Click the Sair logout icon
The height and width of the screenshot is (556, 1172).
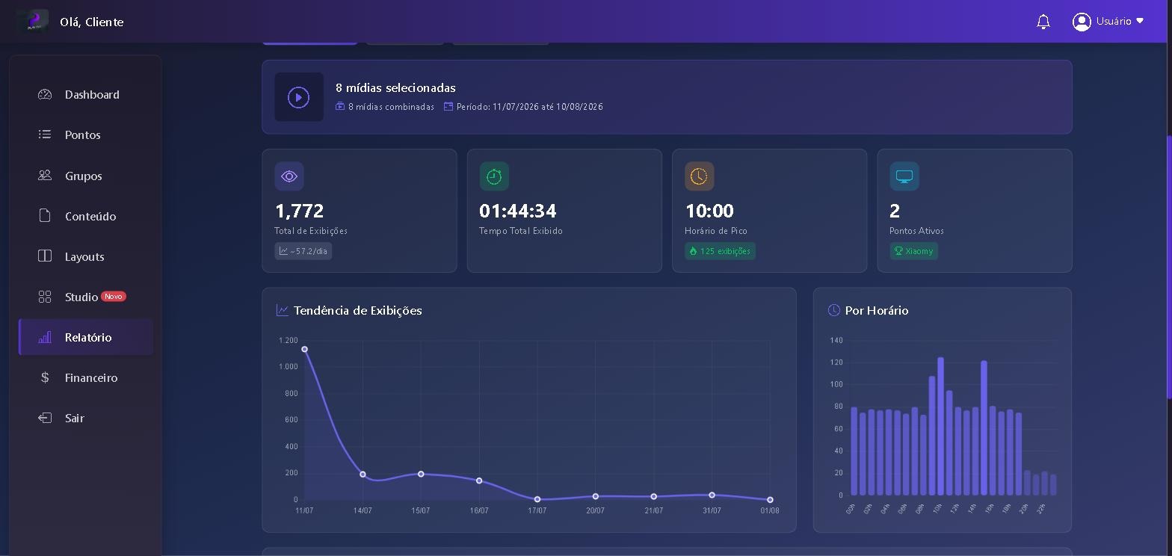pyautogui.click(x=45, y=418)
